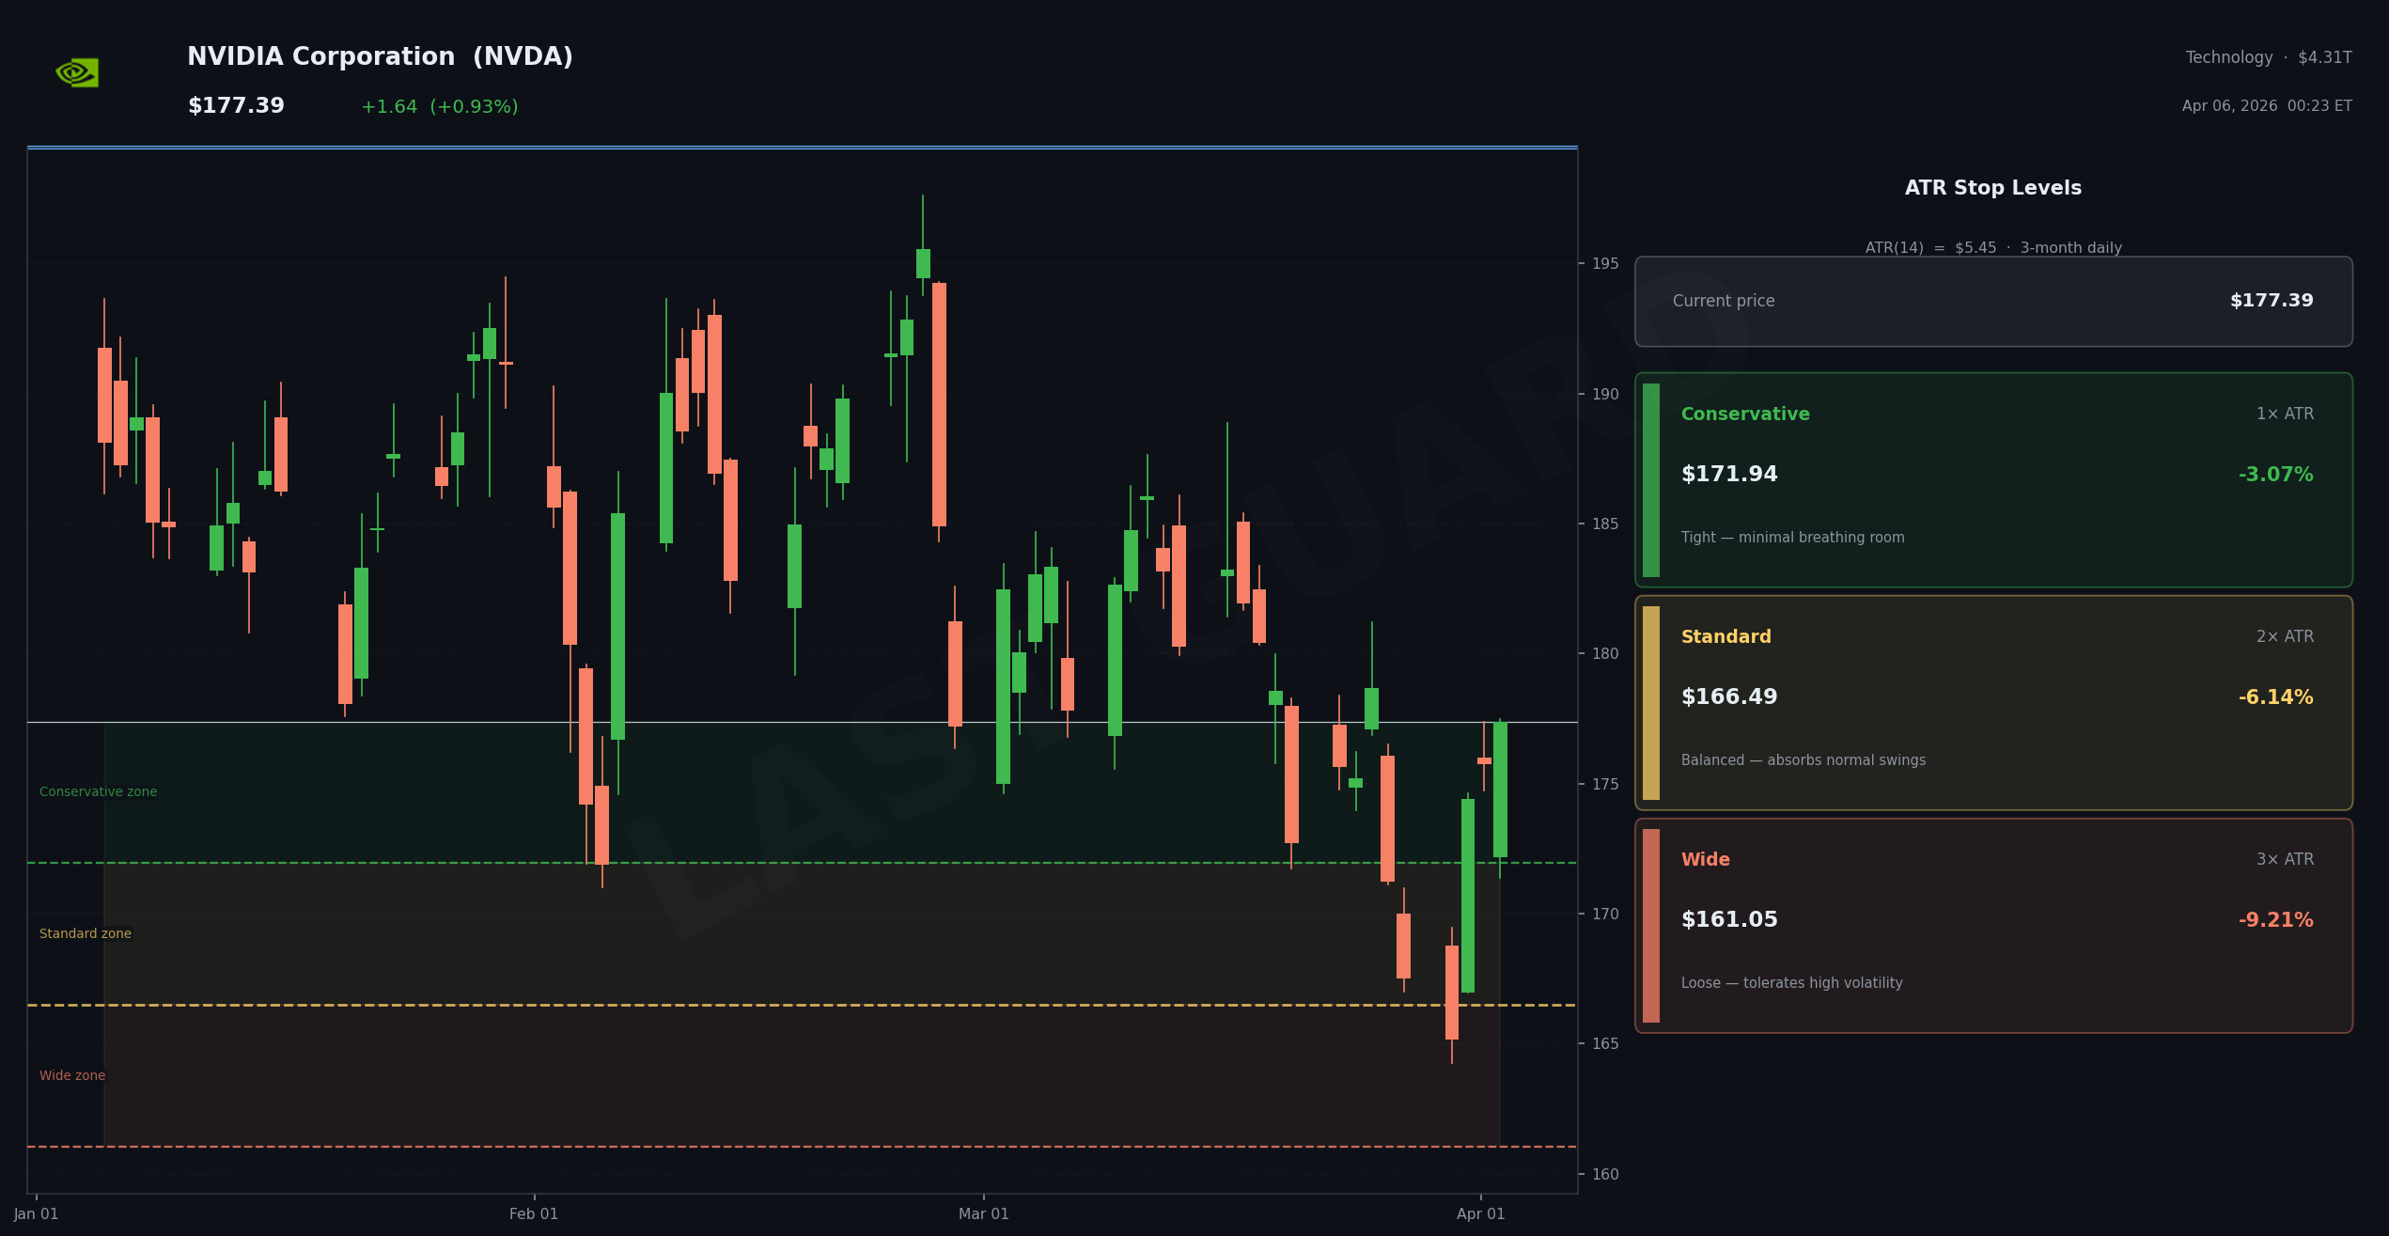Screen dimensions: 2389x1236
Task: Click the Current price box
Action: 1992,301
